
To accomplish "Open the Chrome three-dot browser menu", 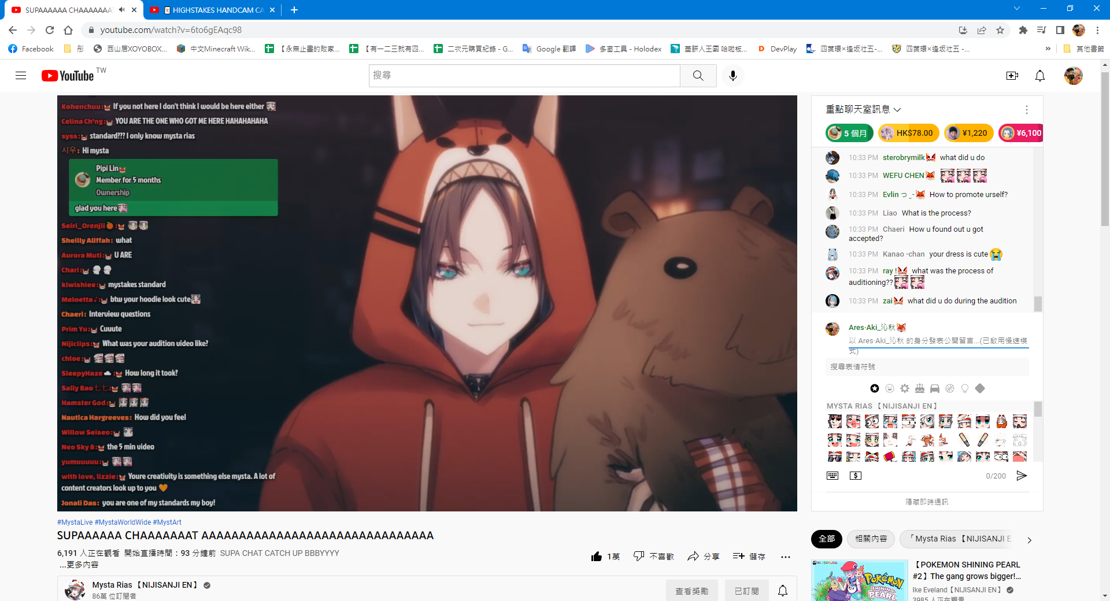I will (1097, 30).
